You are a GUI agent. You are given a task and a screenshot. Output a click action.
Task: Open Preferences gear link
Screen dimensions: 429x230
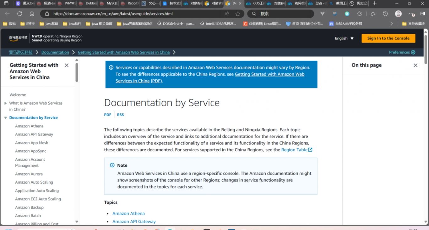(402, 52)
